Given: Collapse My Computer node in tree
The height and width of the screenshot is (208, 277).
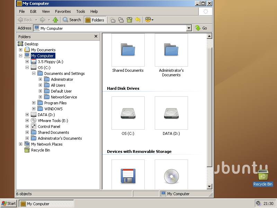Looking at the screenshot, I should [20, 56].
